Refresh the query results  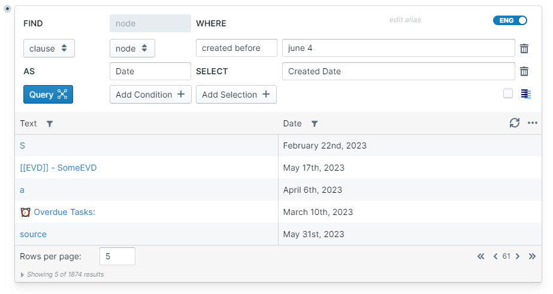(x=515, y=123)
